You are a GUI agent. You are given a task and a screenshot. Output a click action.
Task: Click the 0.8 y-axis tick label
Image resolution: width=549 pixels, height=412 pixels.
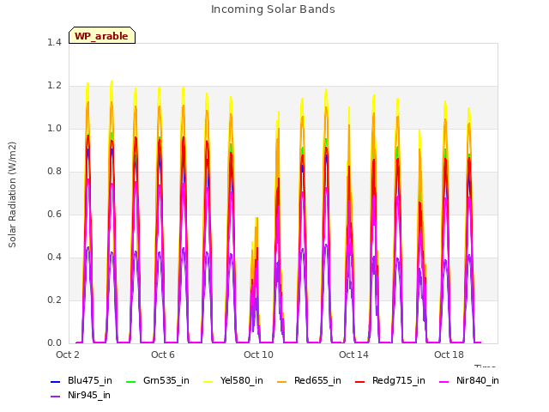pos(54,172)
